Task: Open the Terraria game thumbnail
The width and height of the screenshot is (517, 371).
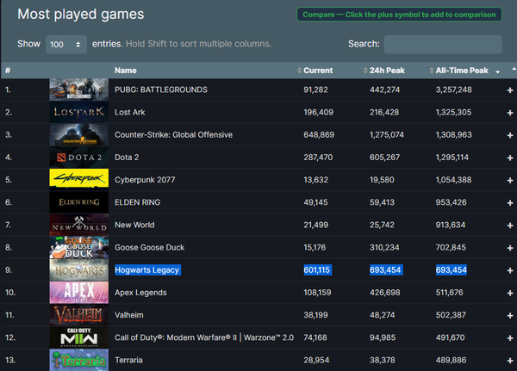Action: [78, 360]
